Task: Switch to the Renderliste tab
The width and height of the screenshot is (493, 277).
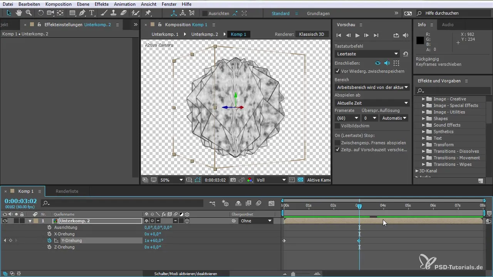Action: [67, 191]
